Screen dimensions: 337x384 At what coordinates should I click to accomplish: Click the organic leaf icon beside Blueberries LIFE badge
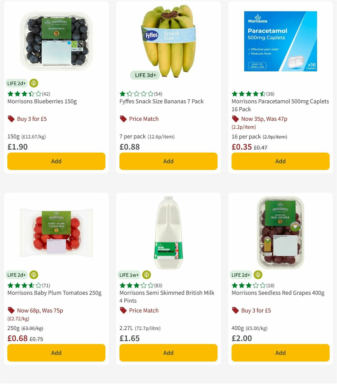(x=33, y=83)
